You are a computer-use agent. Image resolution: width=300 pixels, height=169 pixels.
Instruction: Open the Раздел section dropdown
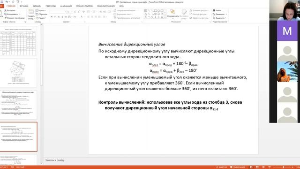tap(41, 18)
